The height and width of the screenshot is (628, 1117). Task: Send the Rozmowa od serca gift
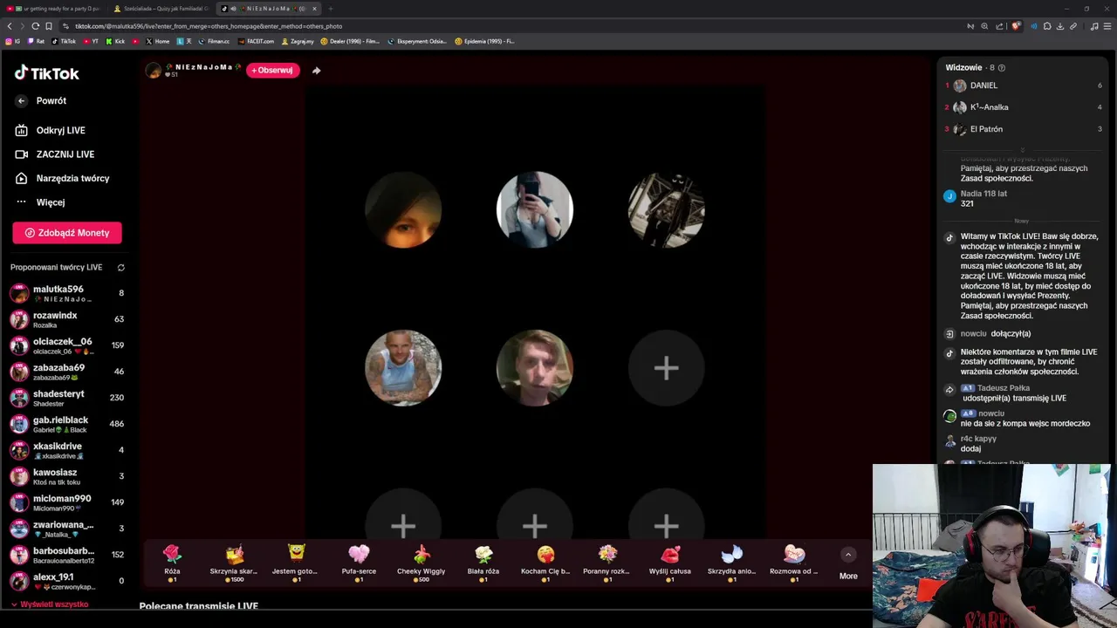coord(794,563)
